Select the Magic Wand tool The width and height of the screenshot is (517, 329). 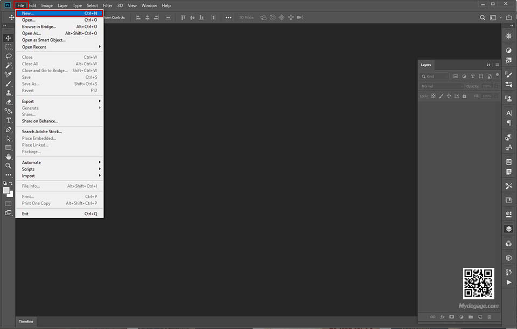[x=8, y=65]
